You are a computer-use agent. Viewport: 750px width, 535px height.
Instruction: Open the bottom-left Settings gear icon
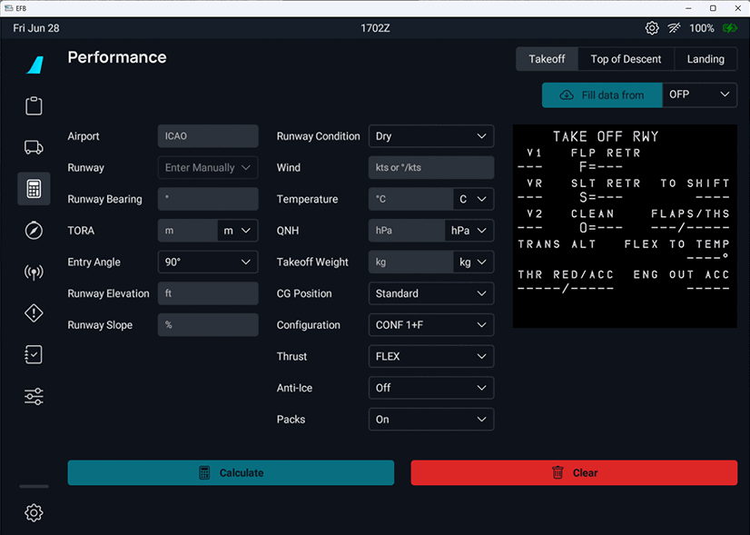tap(34, 513)
